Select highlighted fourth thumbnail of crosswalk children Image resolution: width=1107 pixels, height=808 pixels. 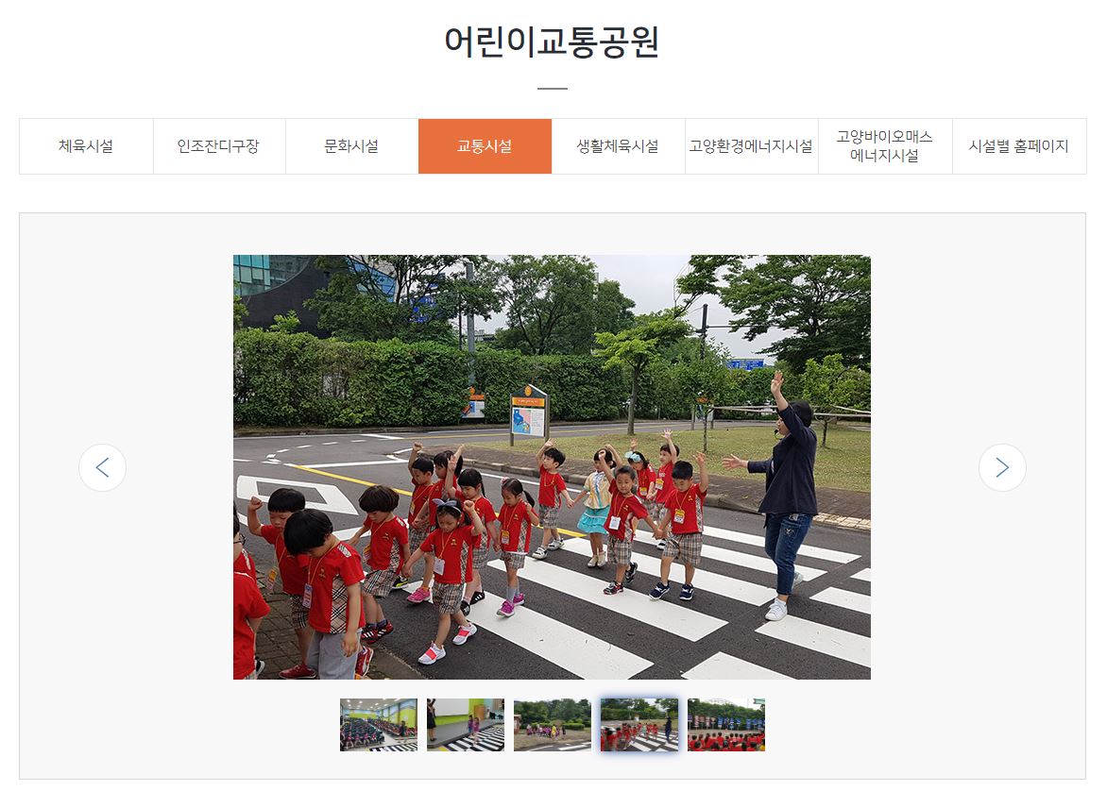click(x=639, y=725)
